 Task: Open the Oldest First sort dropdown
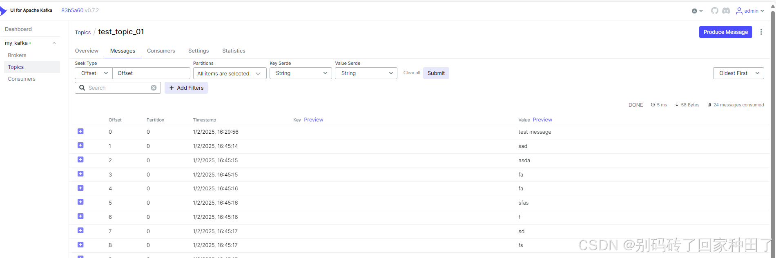click(x=738, y=73)
